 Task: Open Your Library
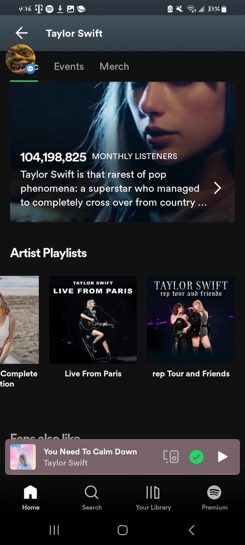(x=153, y=498)
